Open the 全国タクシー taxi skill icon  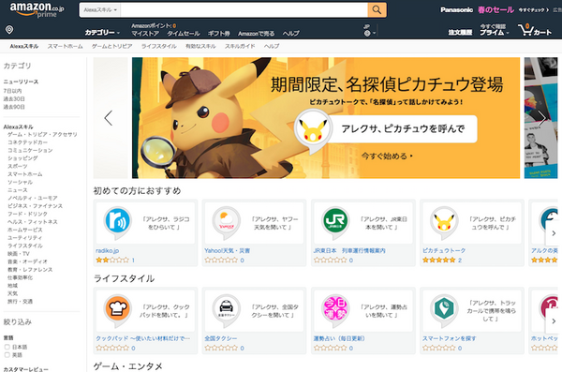click(x=226, y=310)
